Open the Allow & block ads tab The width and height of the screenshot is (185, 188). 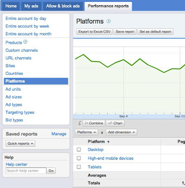[x=63, y=6]
